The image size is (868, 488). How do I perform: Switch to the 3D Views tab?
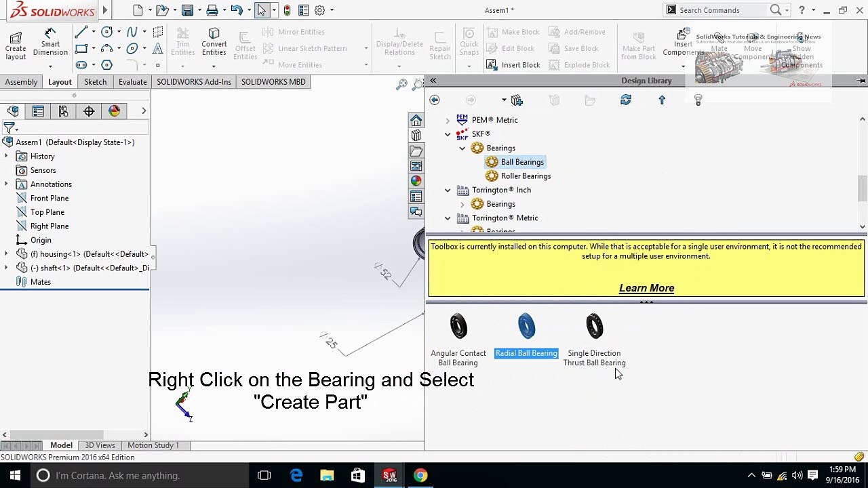click(100, 445)
